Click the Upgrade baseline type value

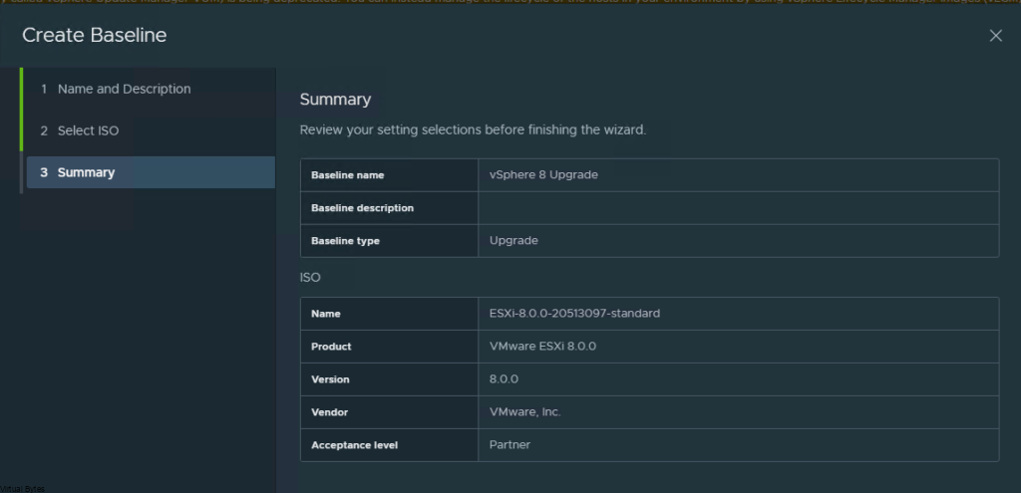pyautogui.click(x=513, y=241)
